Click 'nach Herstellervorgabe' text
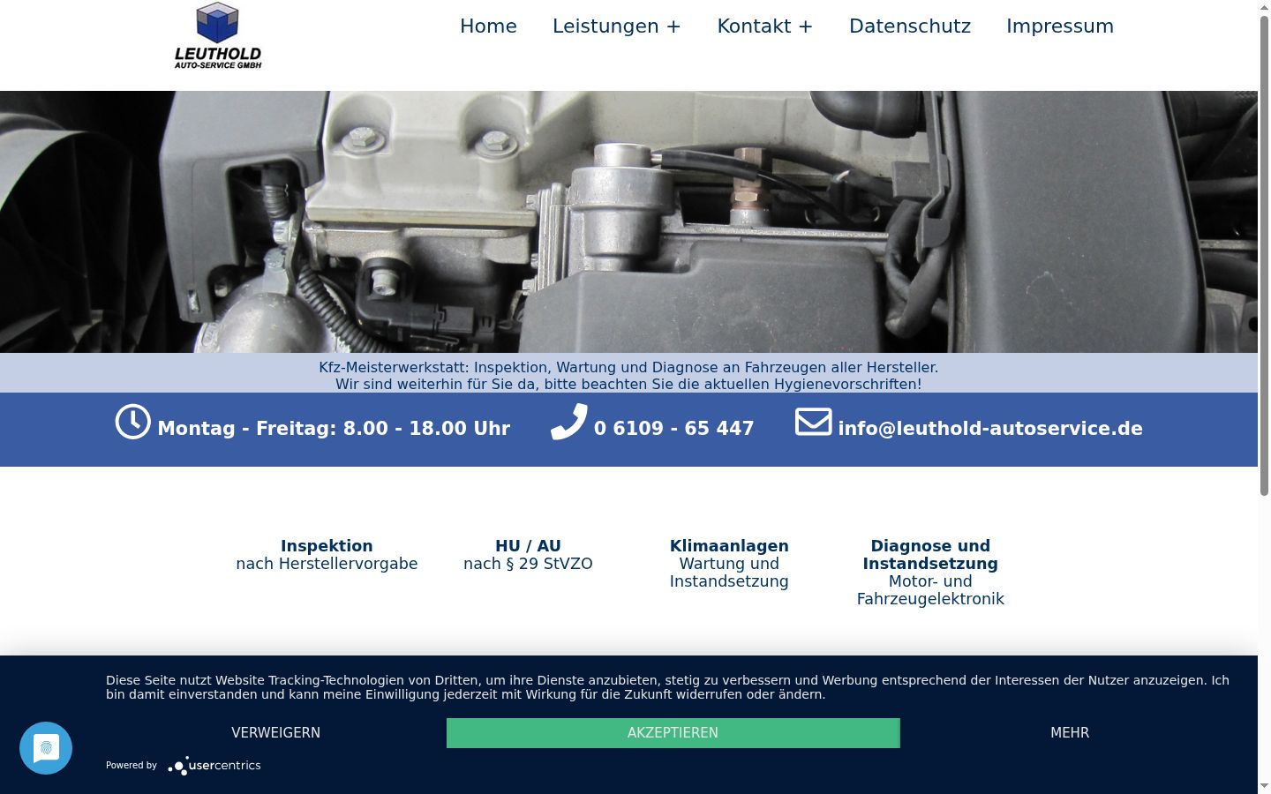1271x794 pixels. pos(327,564)
